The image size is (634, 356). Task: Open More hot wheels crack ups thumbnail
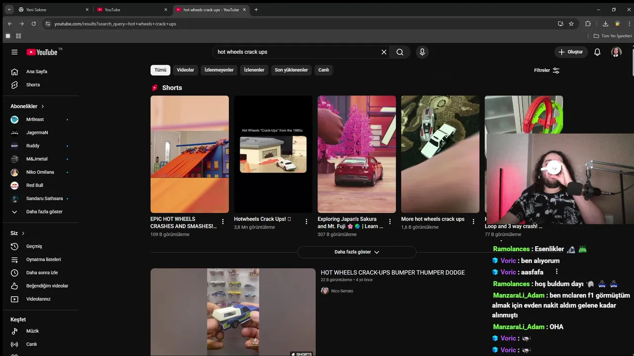[x=440, y=154]
